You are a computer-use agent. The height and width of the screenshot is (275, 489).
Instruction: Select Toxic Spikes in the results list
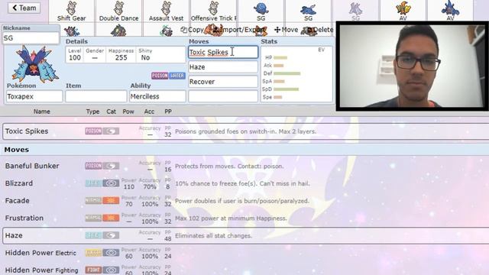click(x=246, y=131)
